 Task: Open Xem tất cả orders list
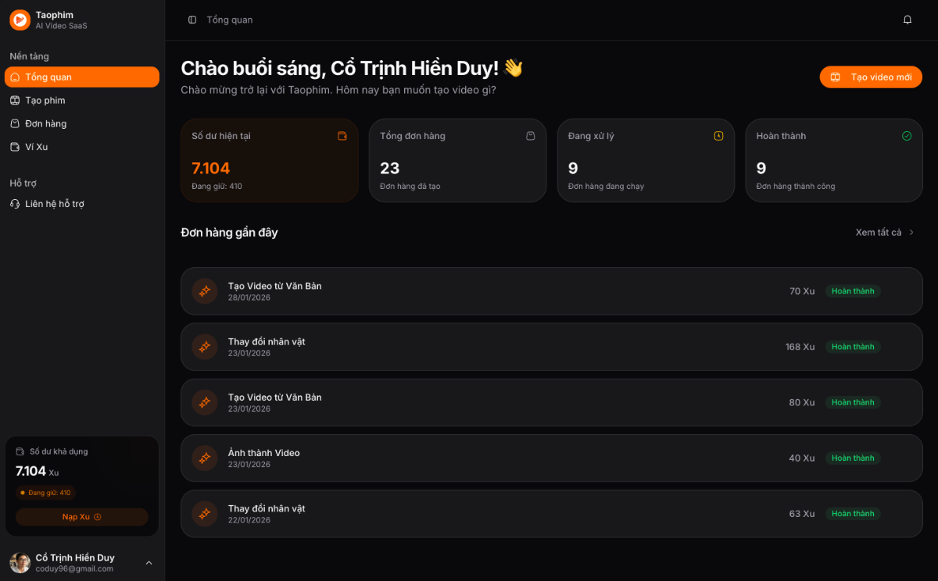879,232
